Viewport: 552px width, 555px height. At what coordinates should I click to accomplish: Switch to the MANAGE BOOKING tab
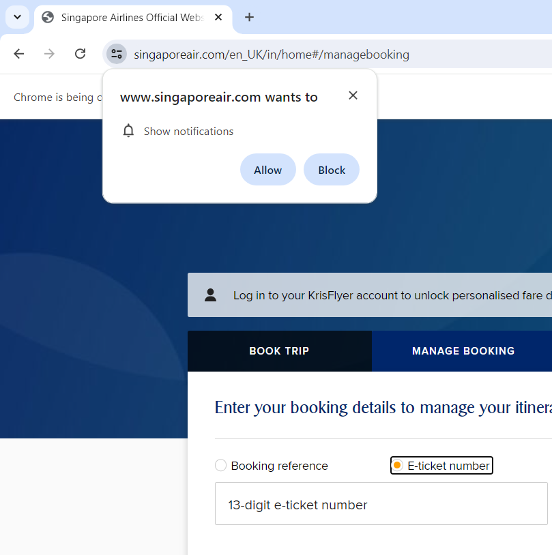point(463,351)
